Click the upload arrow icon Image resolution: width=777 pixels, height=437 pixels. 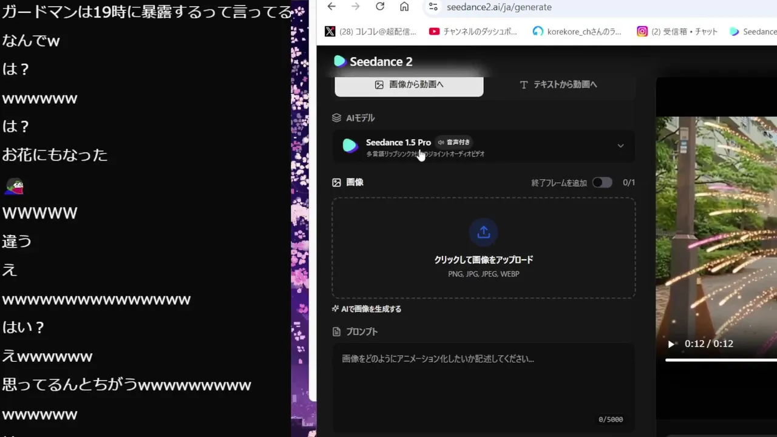point(484,232)
